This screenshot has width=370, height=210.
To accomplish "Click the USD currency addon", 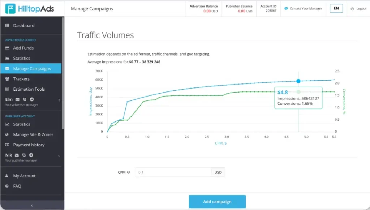I will pyautogui.click(x=218, y=172).
